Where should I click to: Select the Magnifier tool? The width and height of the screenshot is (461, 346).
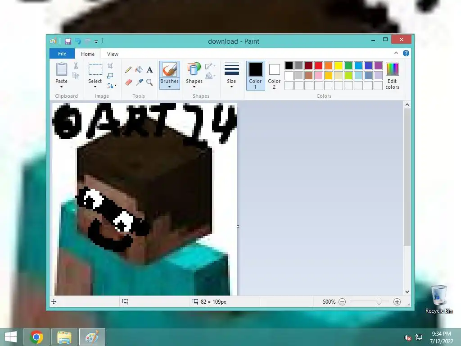click(149, 82)
